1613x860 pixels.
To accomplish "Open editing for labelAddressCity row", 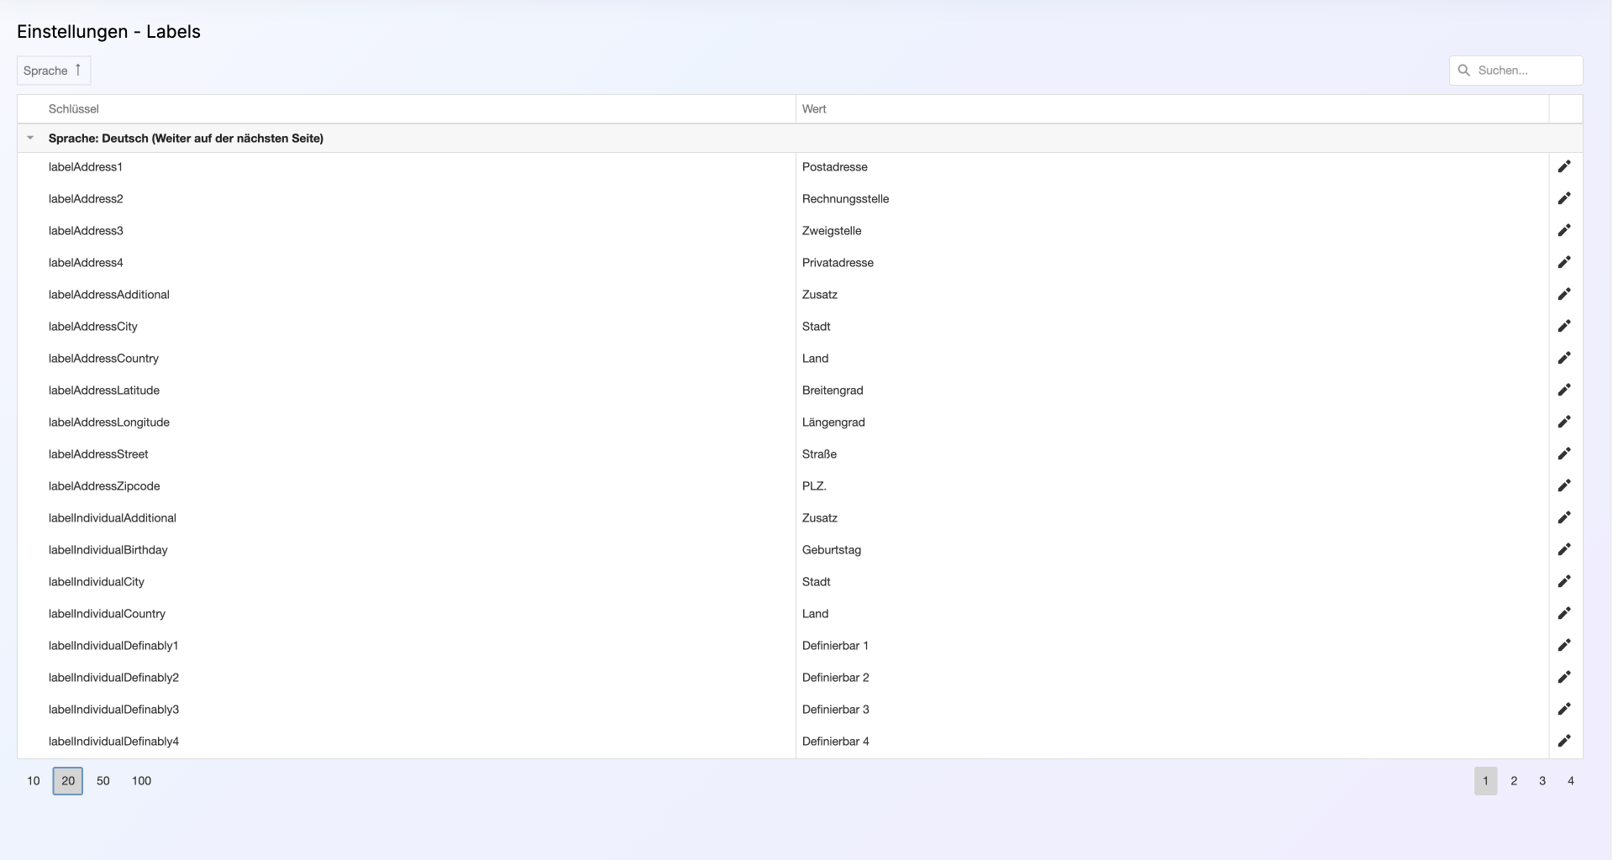I will (1563, 327).
